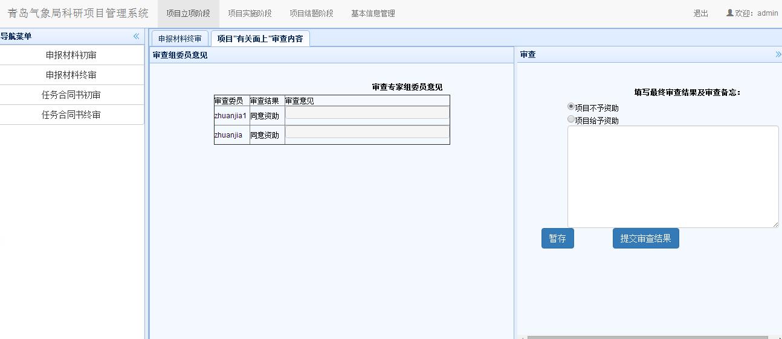The width and height of the screenshot is (782, 339).
Task: Switch to the 申报材料终审 tab
Action: [x=180, y=39]
